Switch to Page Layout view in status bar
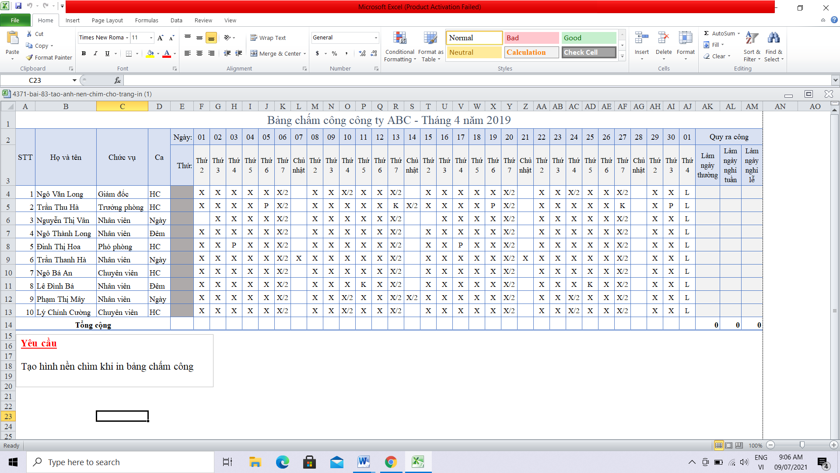The height and width of the screenshot is (473, 840). click(729, 445)
